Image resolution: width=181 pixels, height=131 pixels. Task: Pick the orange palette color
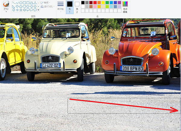99,2
